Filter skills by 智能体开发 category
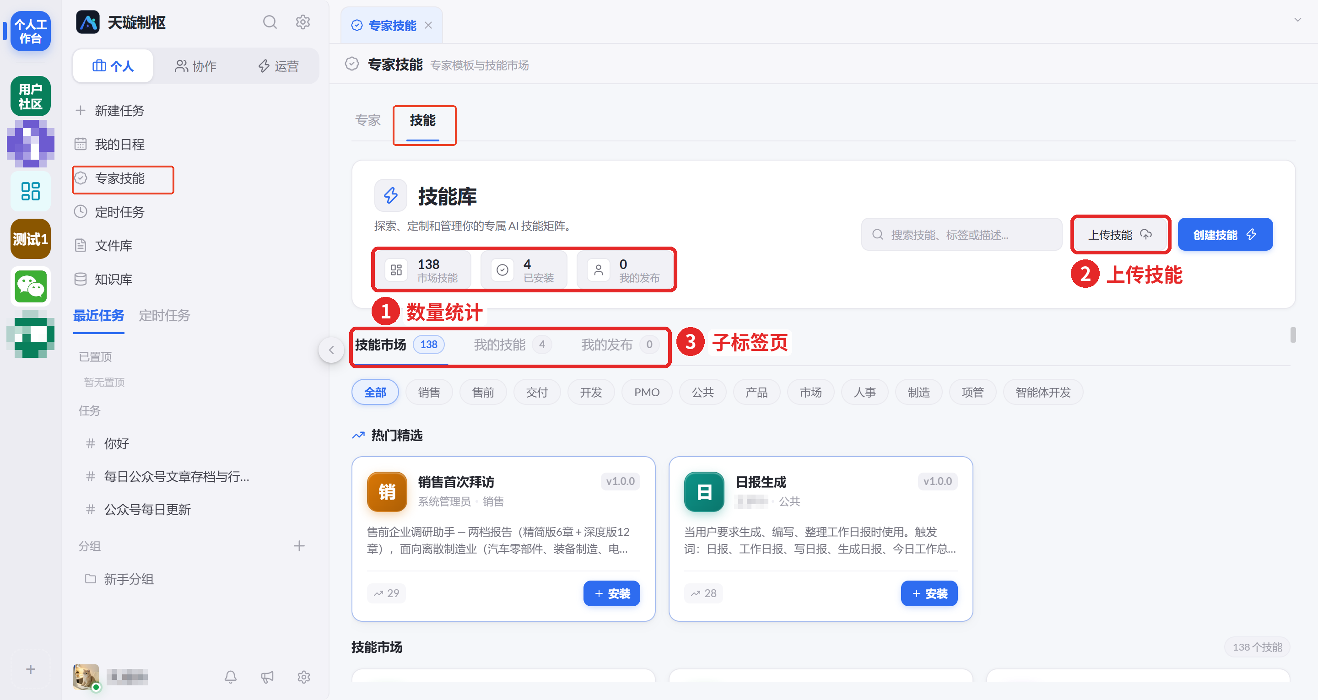This screenshot has height=700, width=1318. coord(1043,393)
